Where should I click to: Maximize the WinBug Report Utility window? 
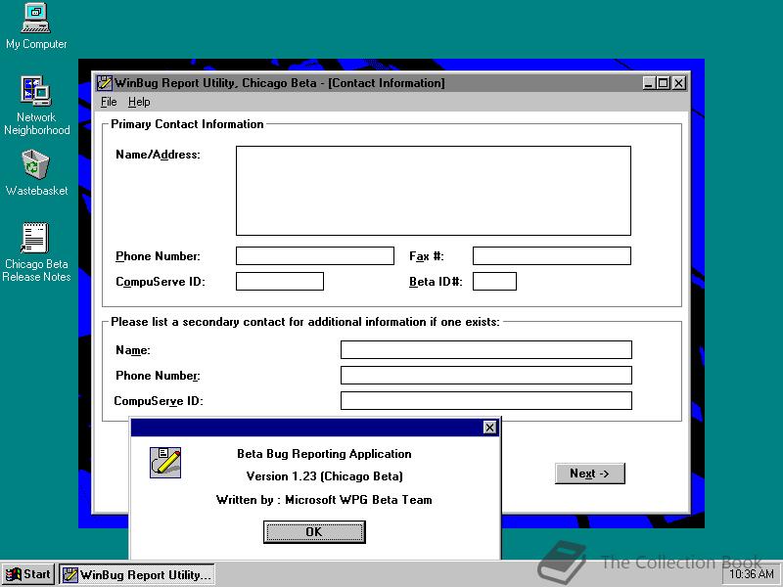click(664, 83)
